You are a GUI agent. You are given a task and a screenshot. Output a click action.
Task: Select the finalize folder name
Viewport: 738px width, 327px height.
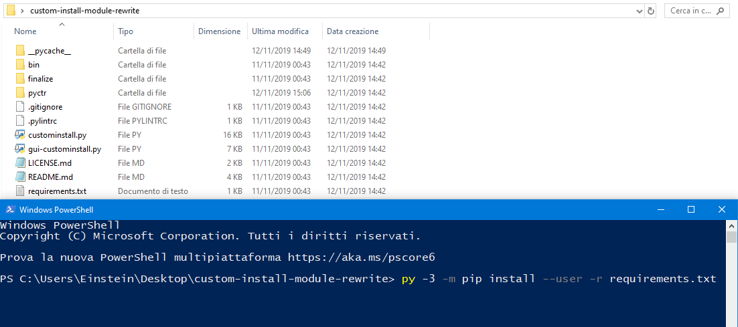coord(40,78)
